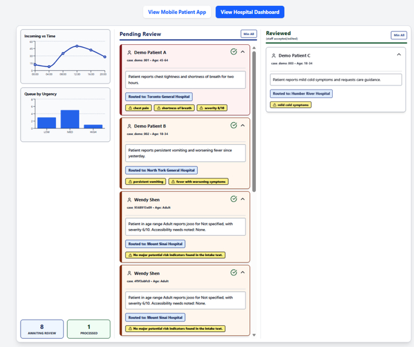This screenshot has width=414, height=347.
Task: Click the MED bar in Queue by Urgency
Action: [70, 119]
